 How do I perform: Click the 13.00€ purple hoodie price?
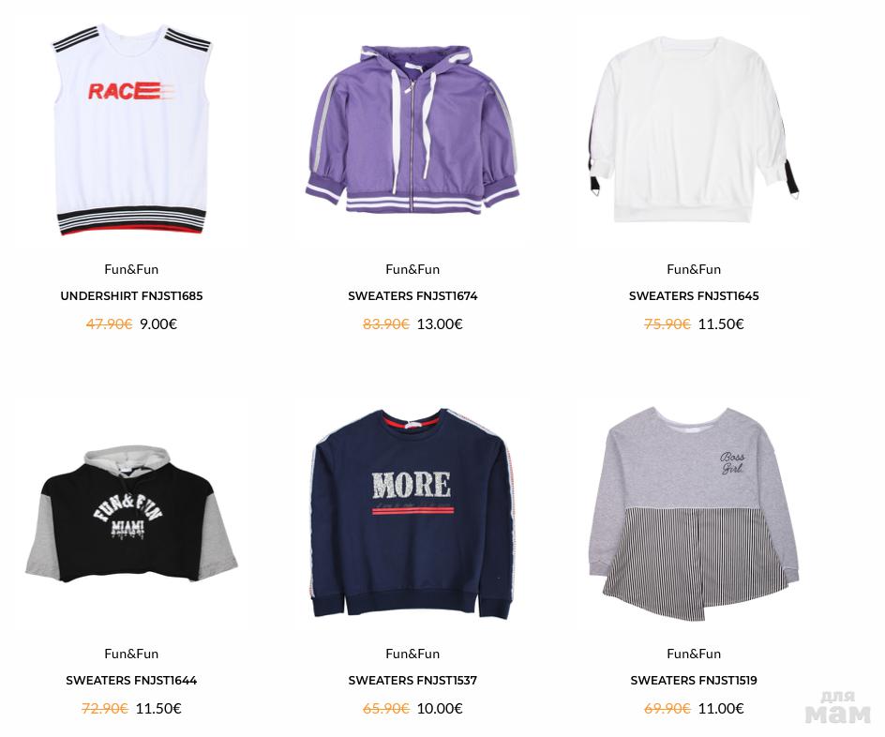[440, 323]
